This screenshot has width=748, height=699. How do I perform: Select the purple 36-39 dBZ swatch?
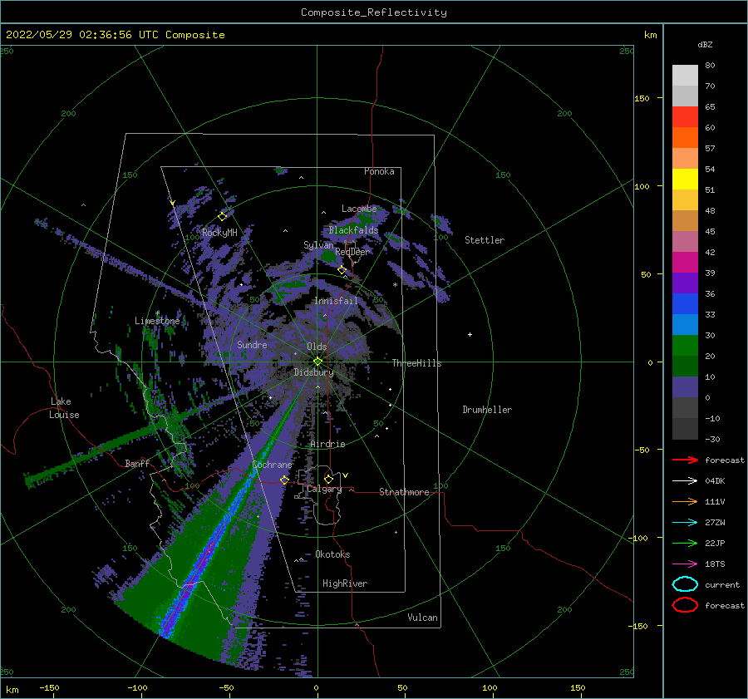(x=685, y=283)
